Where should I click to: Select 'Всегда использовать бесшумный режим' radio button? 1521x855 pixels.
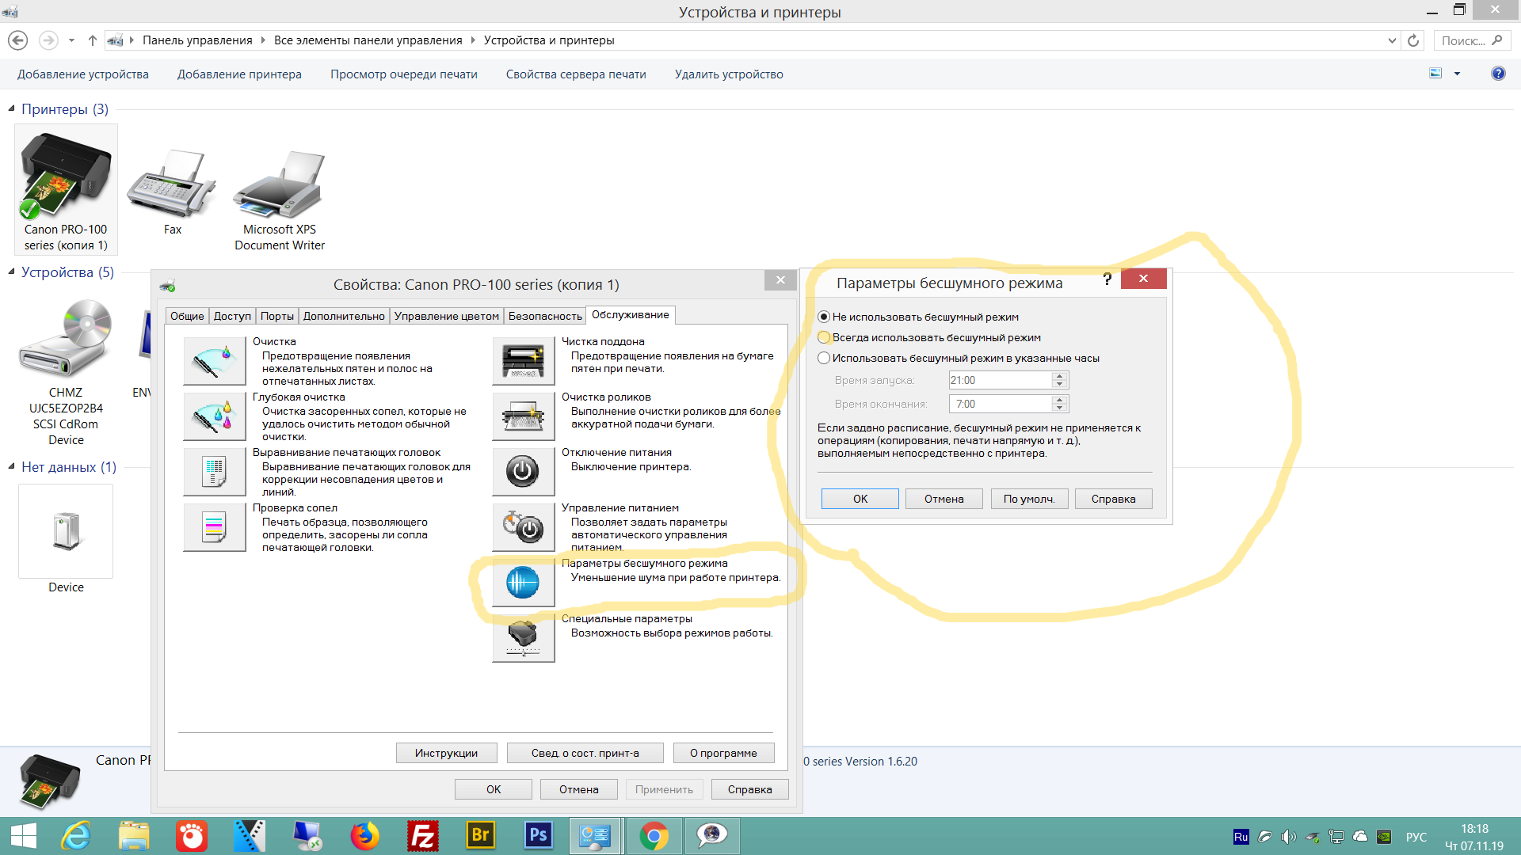pos(824,337)
